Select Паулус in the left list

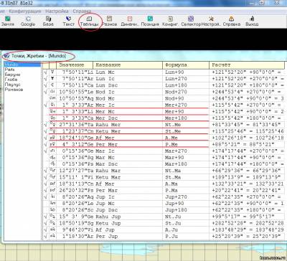coord(12,85)
